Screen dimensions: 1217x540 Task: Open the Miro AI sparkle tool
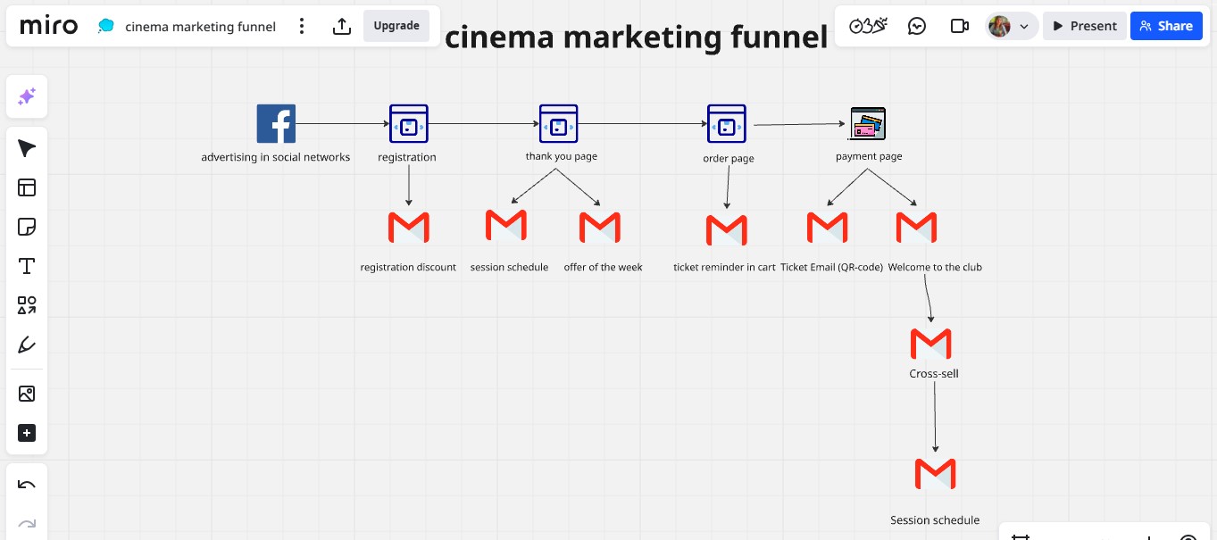coord(27,96)
